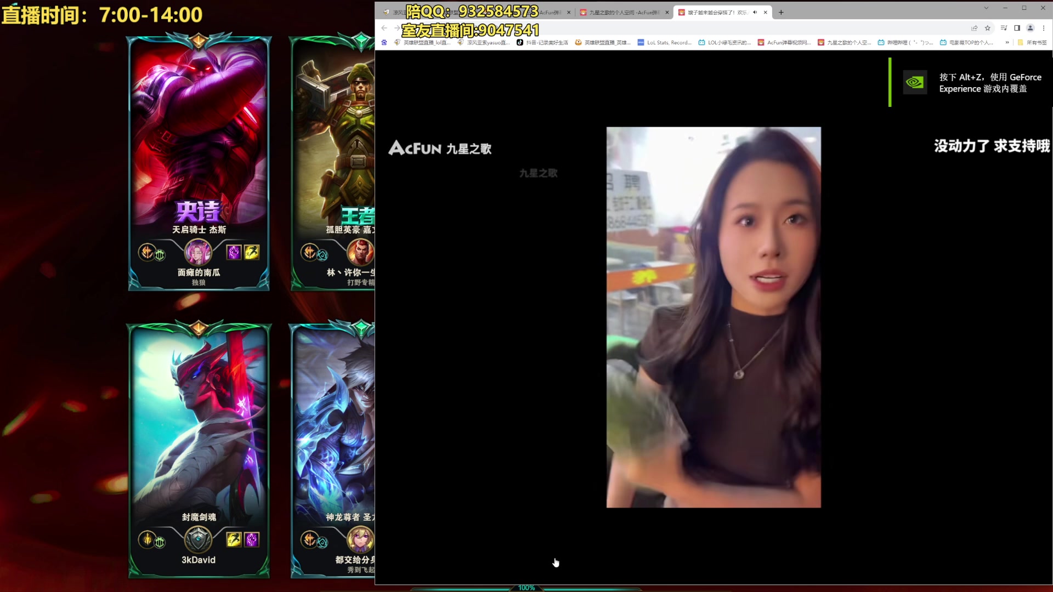Click summoner name 面瘫的南瓜
Viewport: 1053px width, 592px height.
click(x=199, y=272)
